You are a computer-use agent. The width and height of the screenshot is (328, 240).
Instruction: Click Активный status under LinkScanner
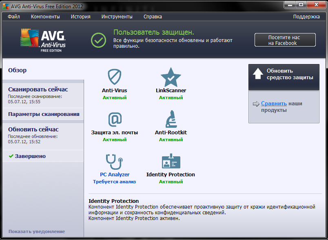point(171,98)
